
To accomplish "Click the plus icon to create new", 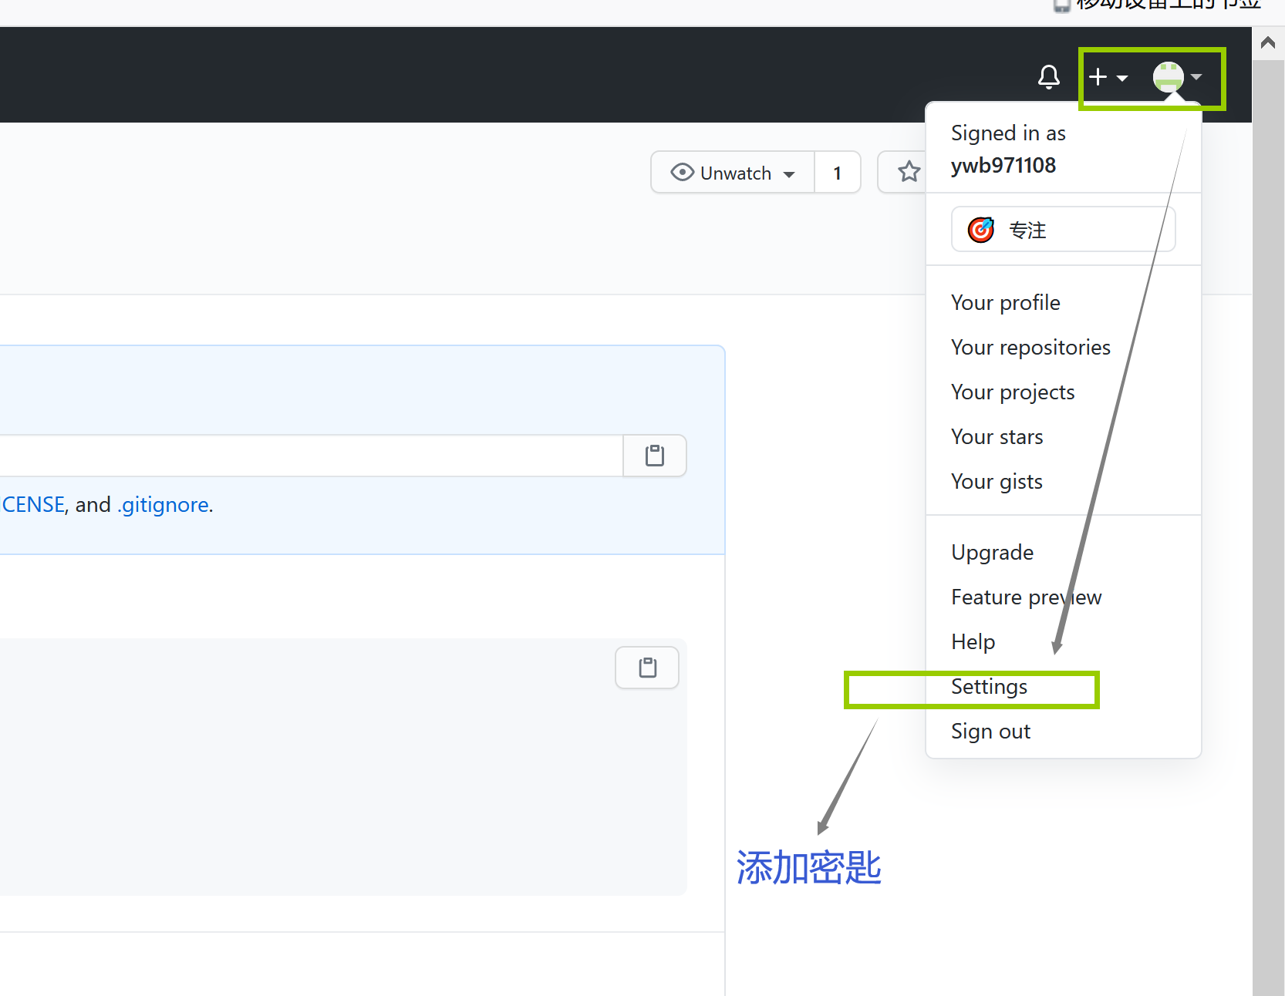I will click(x=1098, y=76).
